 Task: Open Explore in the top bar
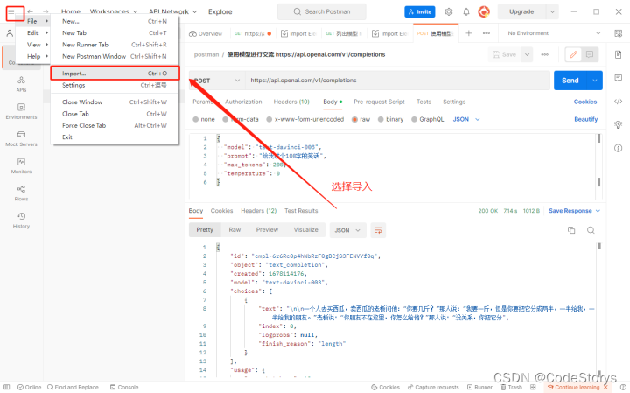pos(220,11)
